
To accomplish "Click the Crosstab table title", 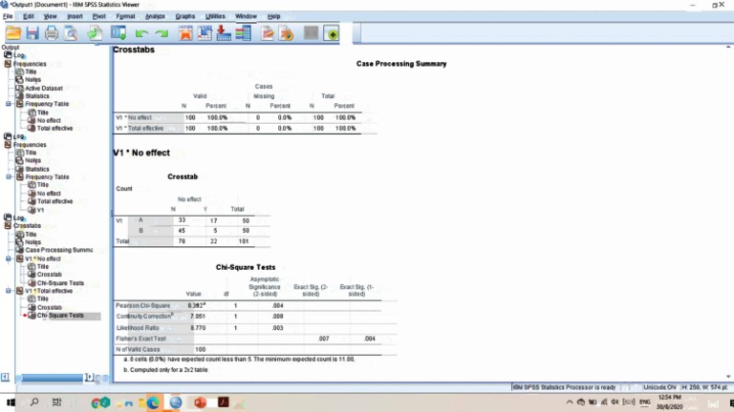I will (x=183, y=176).
